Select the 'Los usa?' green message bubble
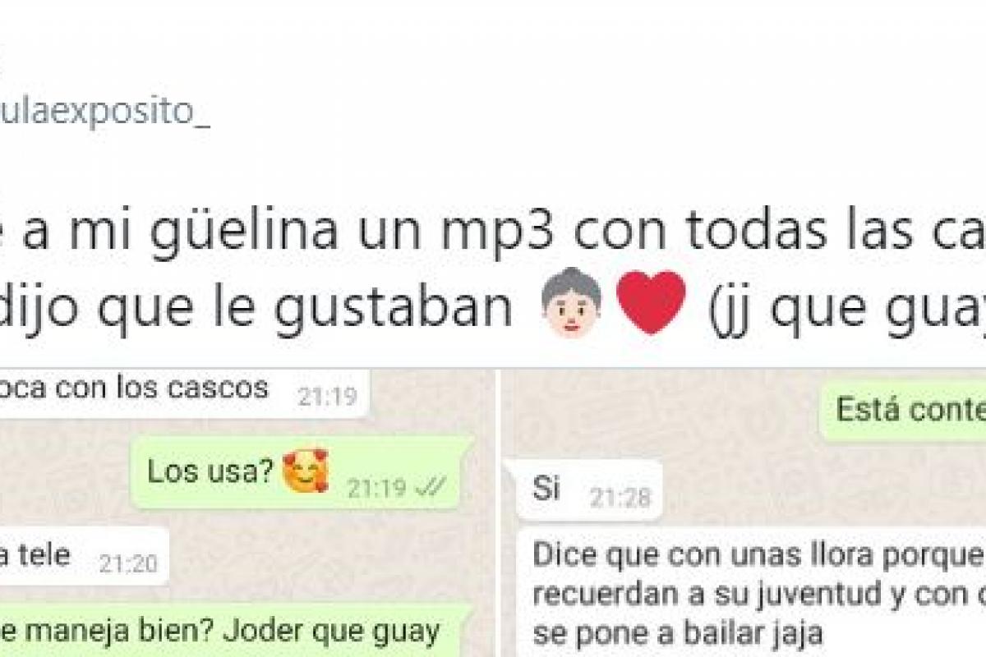Image resolution: width=986 pixels, height=657 pixels. [302, 472]
